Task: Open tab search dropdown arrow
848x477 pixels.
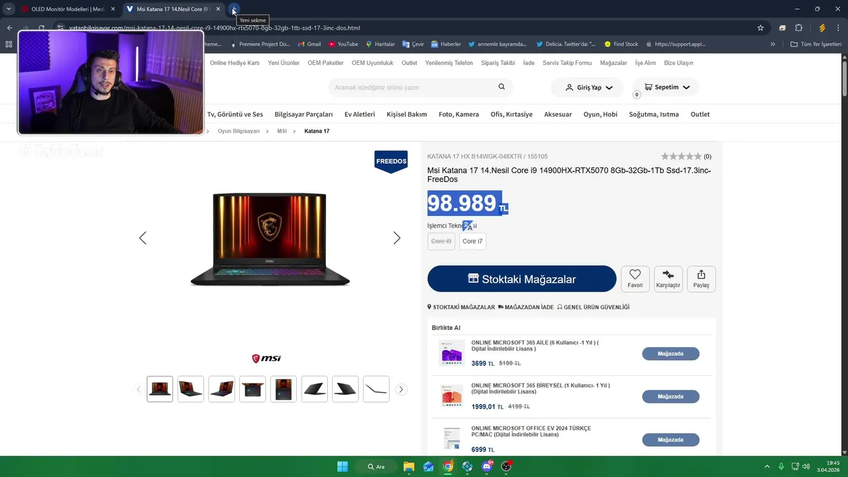Action: [x=9, y=9]
